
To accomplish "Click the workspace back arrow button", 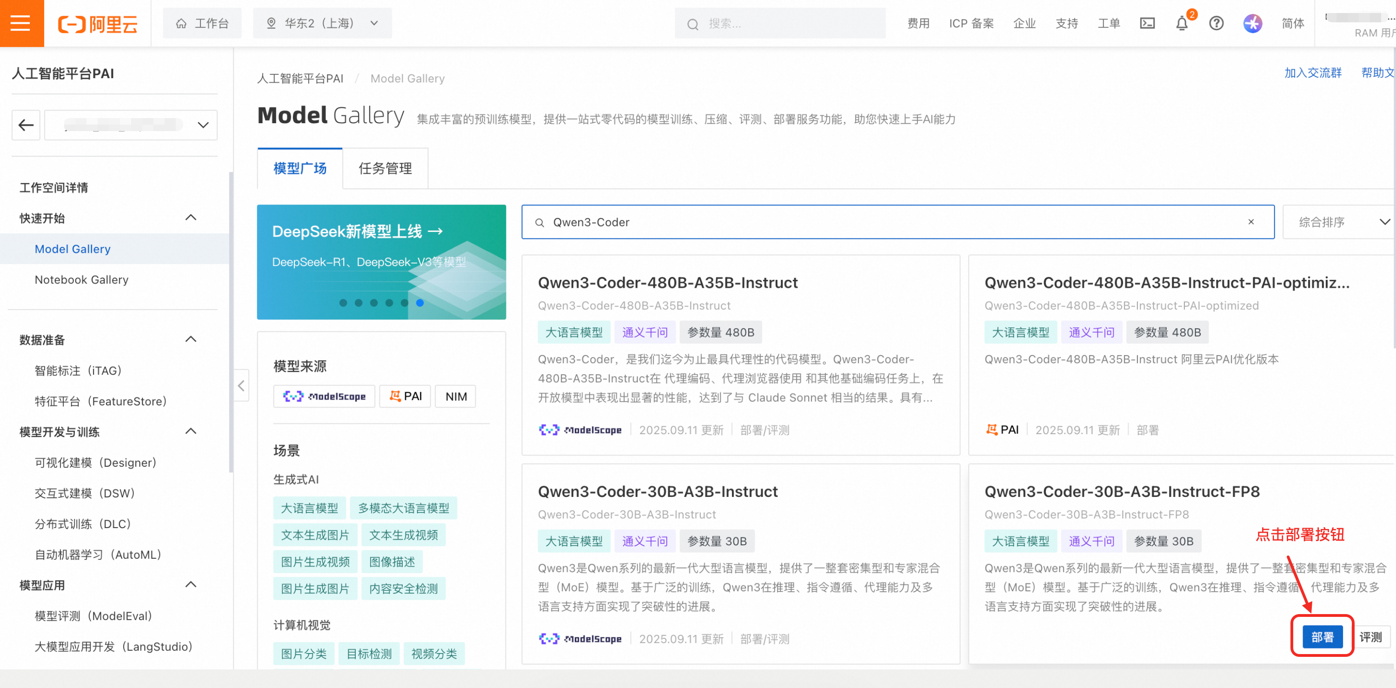I will coord(26,125).
